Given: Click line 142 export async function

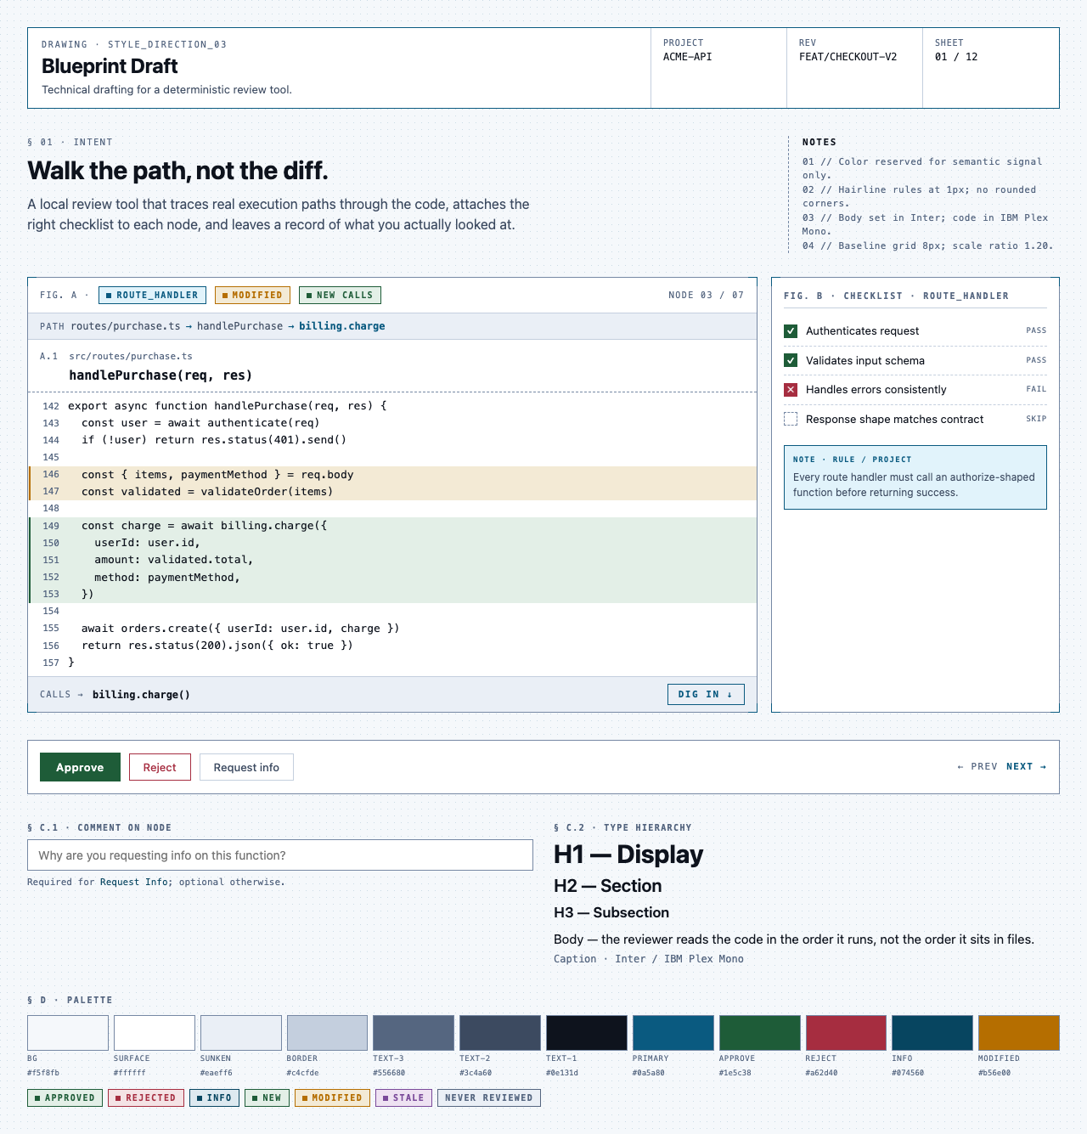Looking at the screenshot, I should 392,406.
